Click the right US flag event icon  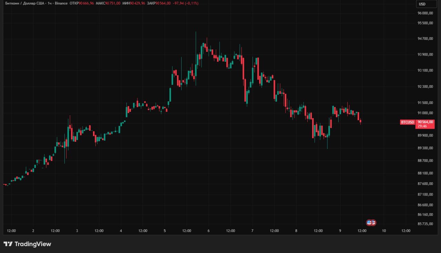pos(373,222)
